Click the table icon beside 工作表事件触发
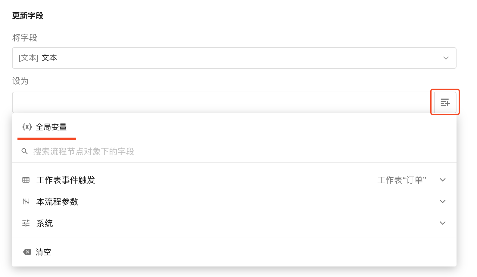Viewport: 477px width, 277px height. tap(26, 180)
